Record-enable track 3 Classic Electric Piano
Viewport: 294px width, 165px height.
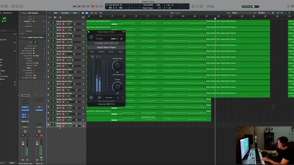pos(63,36)
